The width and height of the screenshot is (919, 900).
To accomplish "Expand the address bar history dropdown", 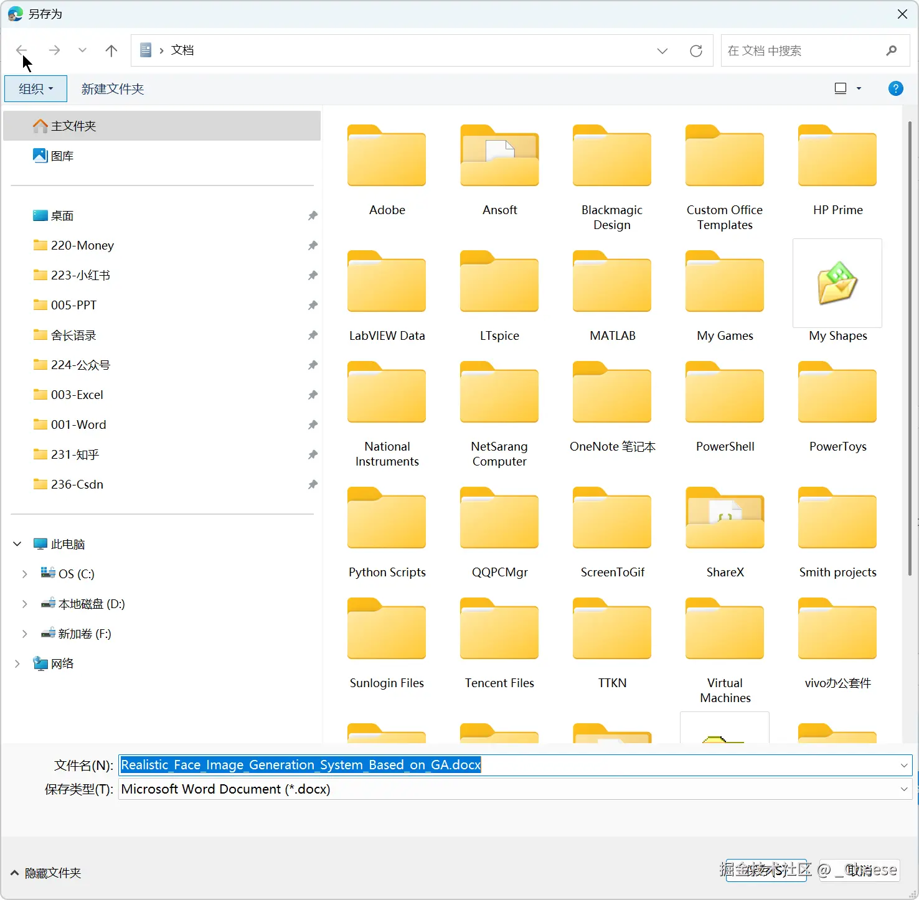I will click(x=662, y=51).
